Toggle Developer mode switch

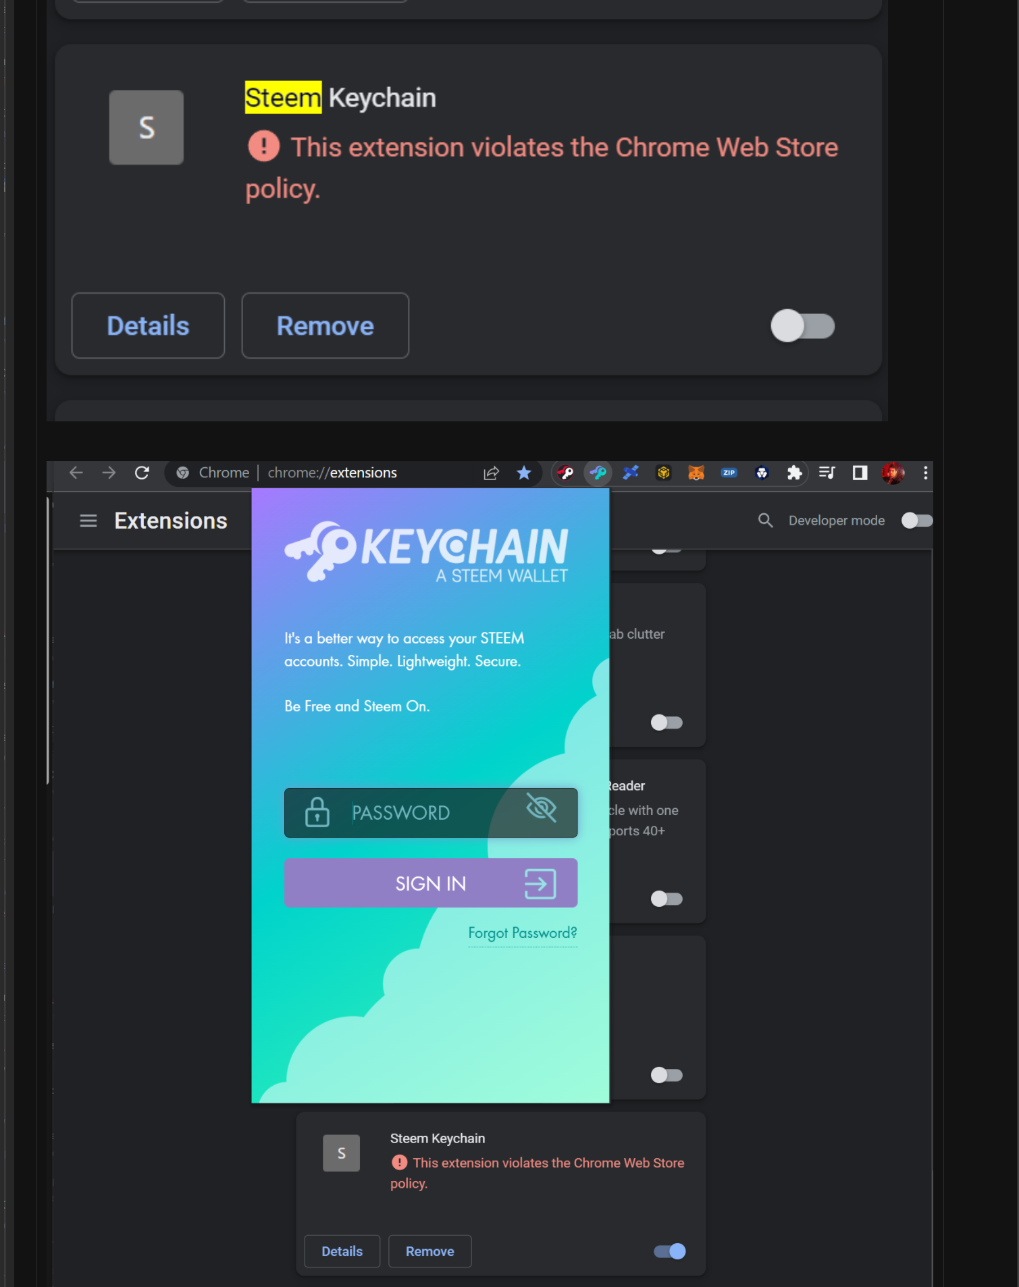coord(917,521)
